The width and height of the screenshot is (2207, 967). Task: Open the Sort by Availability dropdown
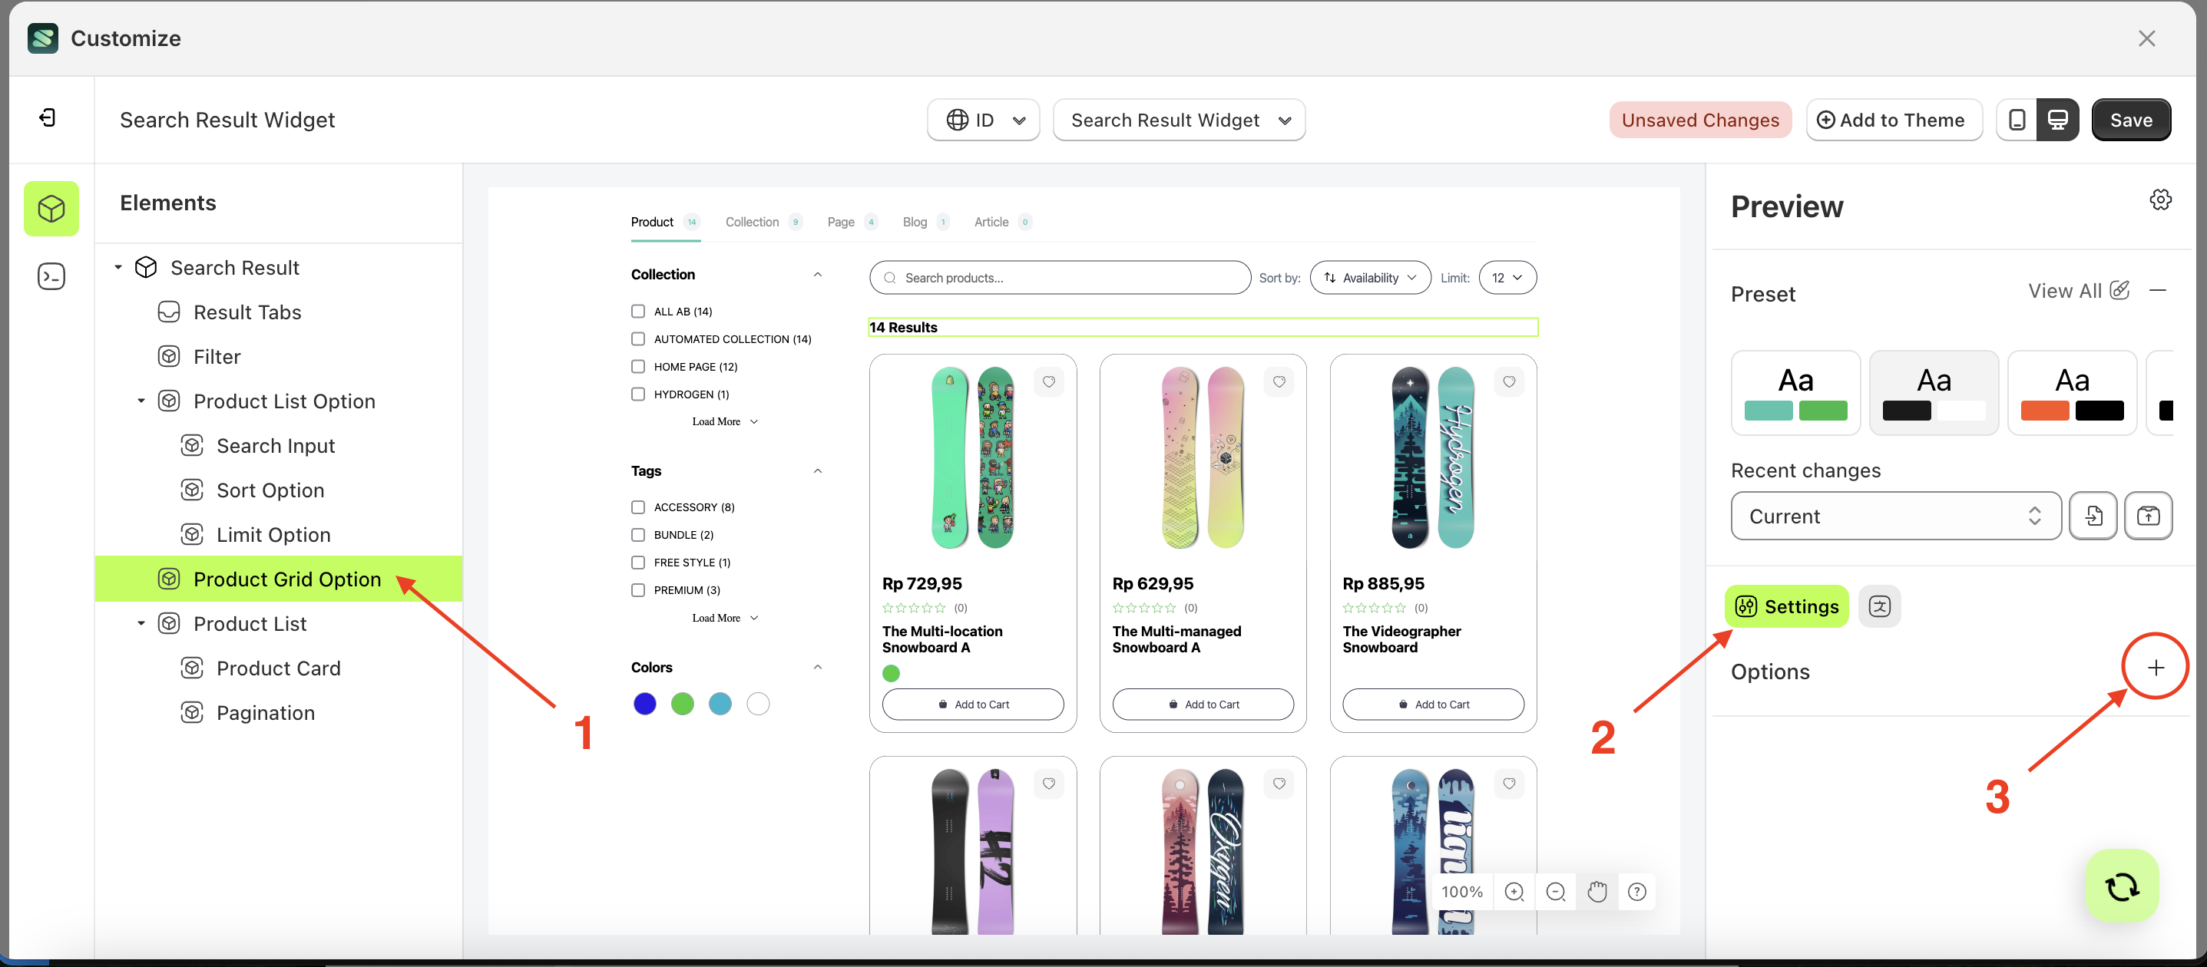(1369, 276)
